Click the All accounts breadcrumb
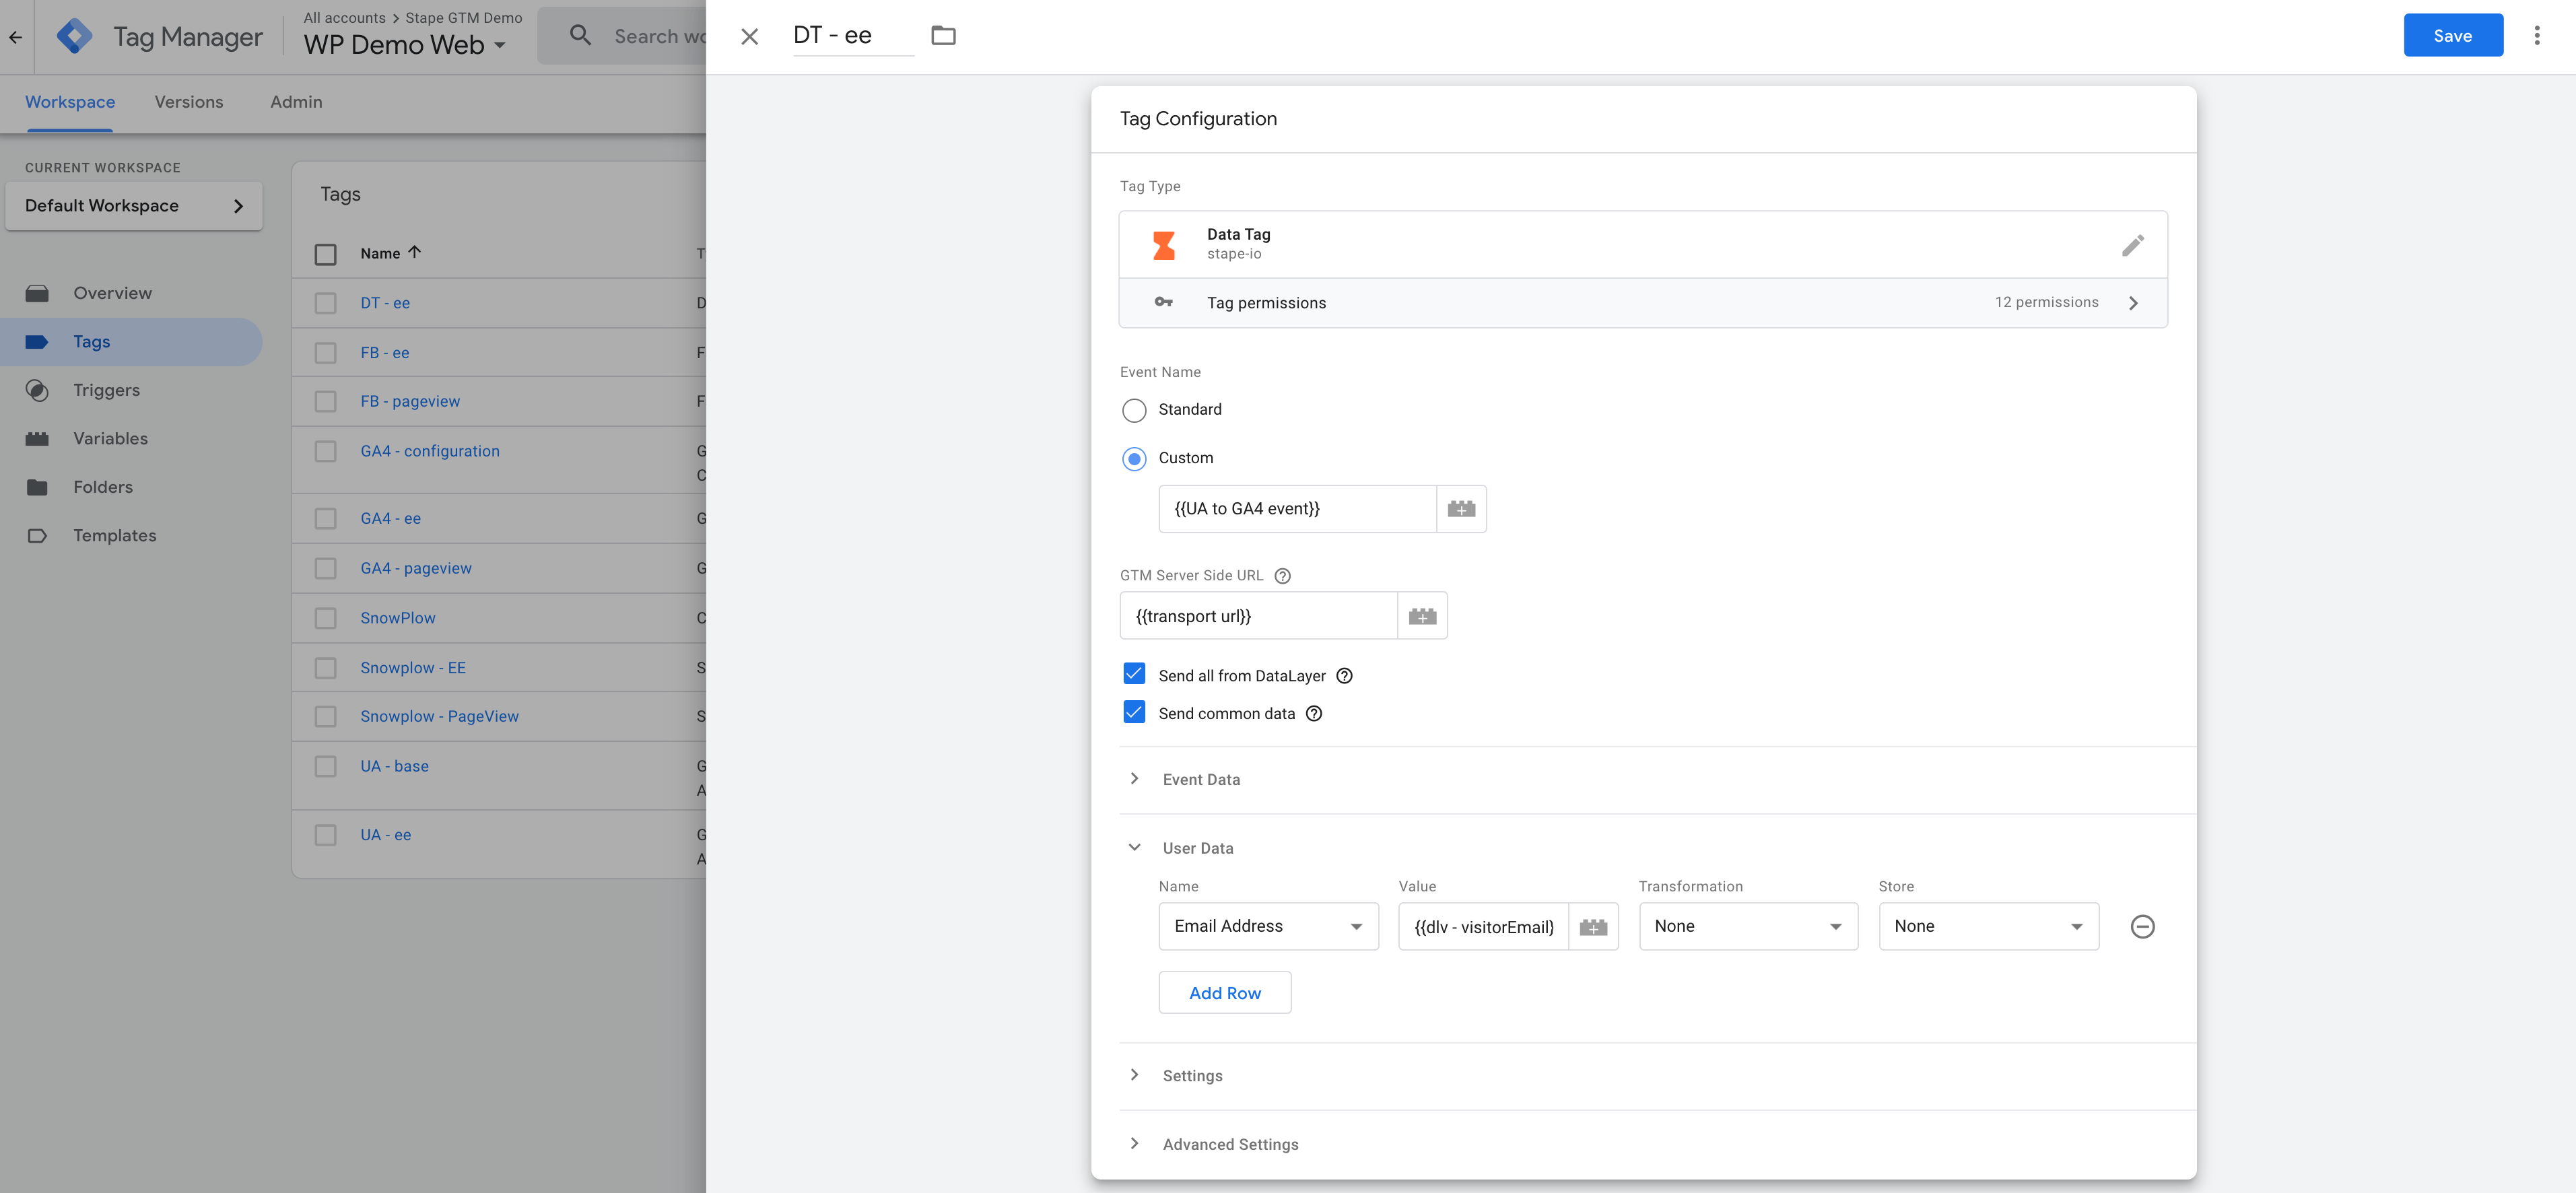This screenshot has height=1193, width=2576. point(344,18)
